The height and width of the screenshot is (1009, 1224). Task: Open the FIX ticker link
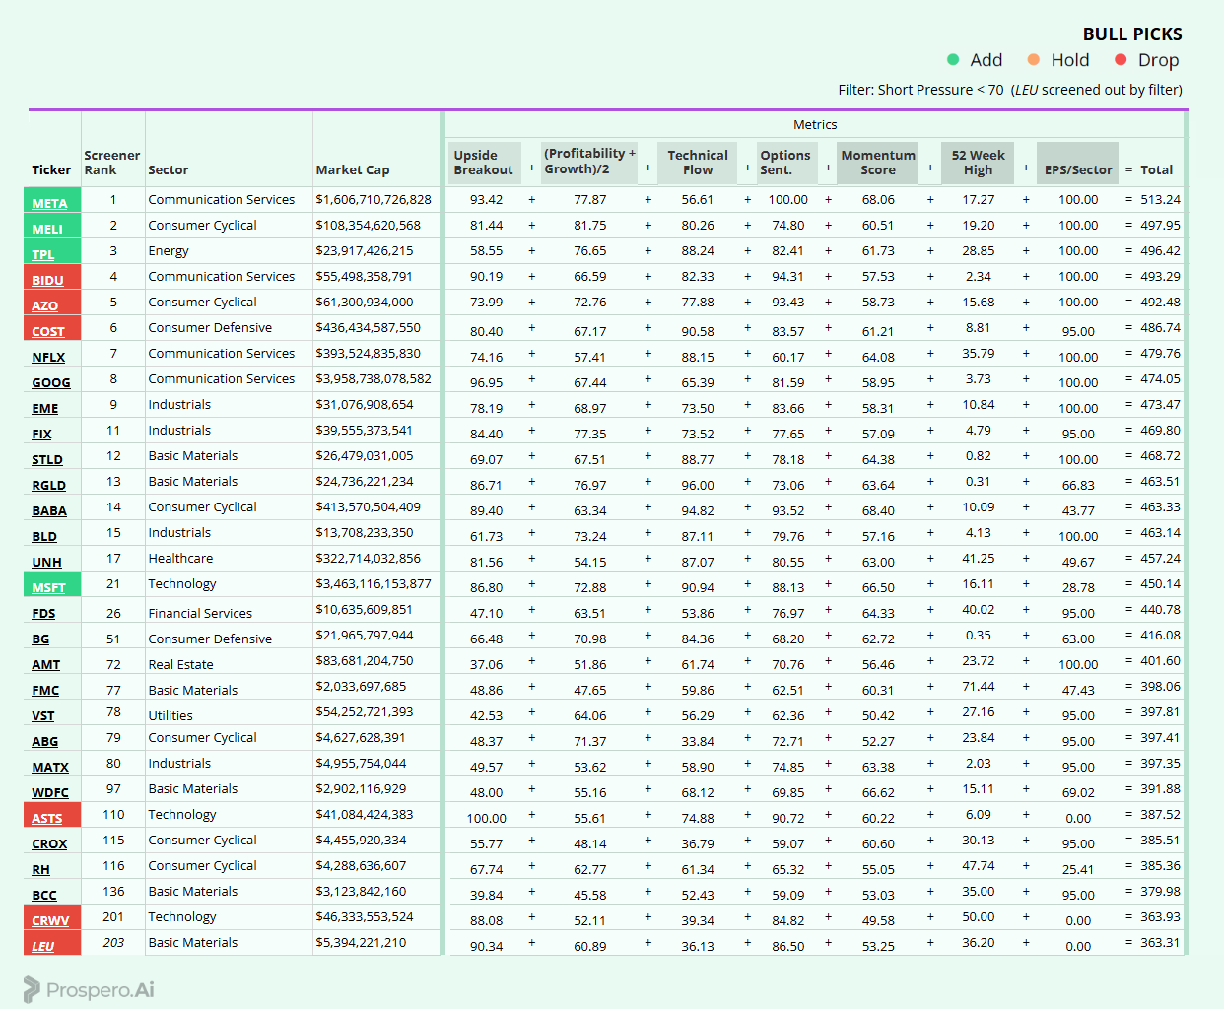[x=41, y=434]
